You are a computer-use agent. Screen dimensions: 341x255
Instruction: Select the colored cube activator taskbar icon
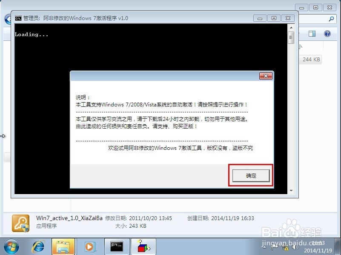[x=143, y=247]
